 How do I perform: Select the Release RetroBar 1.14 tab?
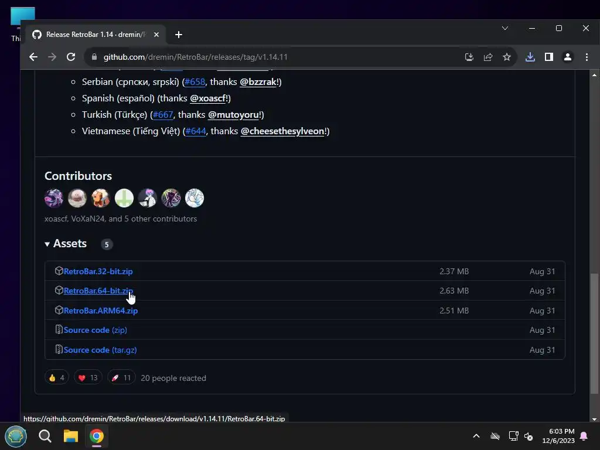tap(96, 35)
